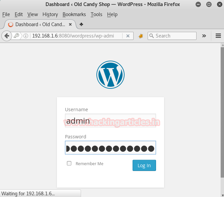The width and height of the screenshot is (224, 197).
Task: Click the Log In button
Action: [144, 165]
